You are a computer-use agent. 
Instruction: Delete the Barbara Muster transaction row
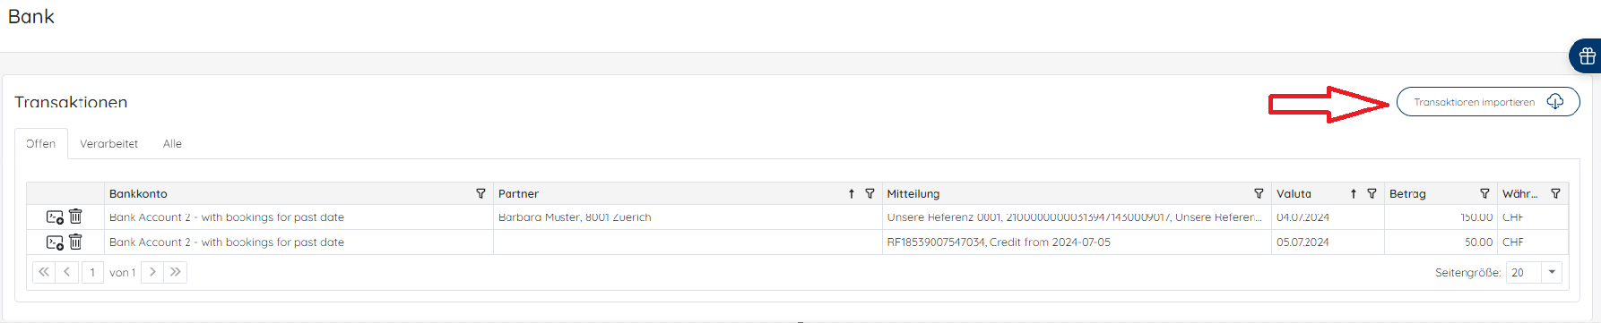coord(75,217)
